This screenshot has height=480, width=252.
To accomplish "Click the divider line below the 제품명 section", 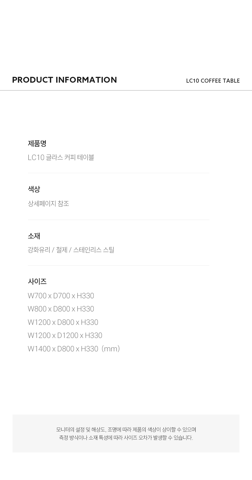I will click(119, 173).
